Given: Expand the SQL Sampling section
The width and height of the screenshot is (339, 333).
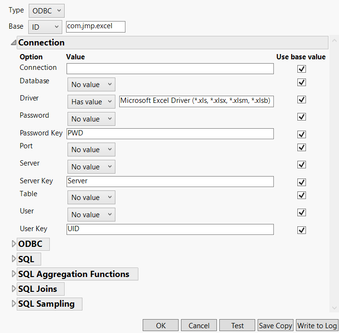Looking at the screenshot, I should [x=13, y=303].
